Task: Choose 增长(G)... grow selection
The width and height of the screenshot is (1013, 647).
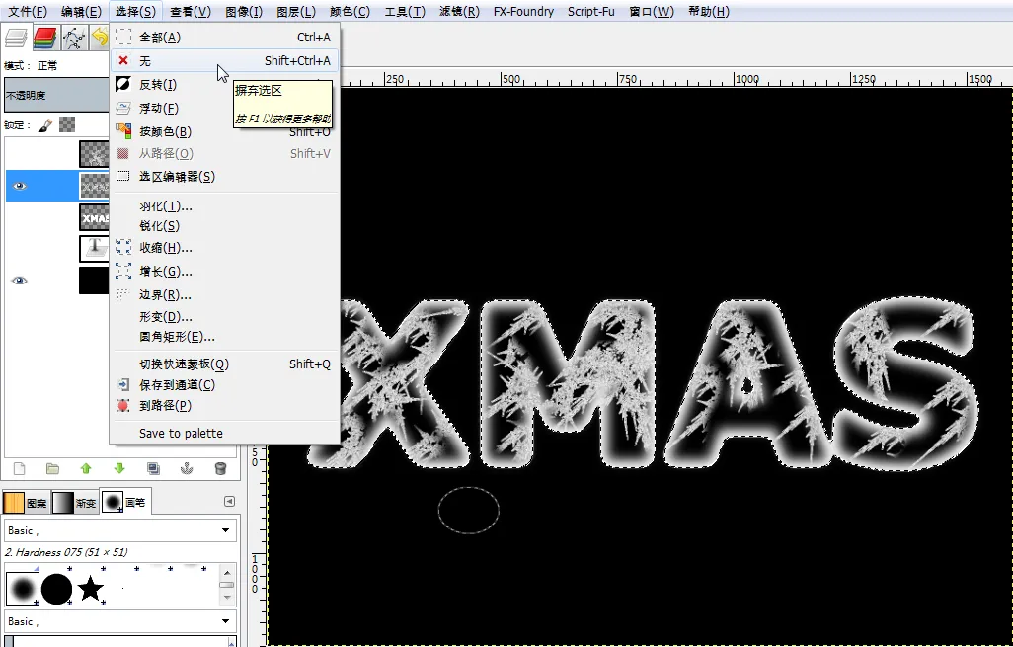Action: [x=224, y=272]
